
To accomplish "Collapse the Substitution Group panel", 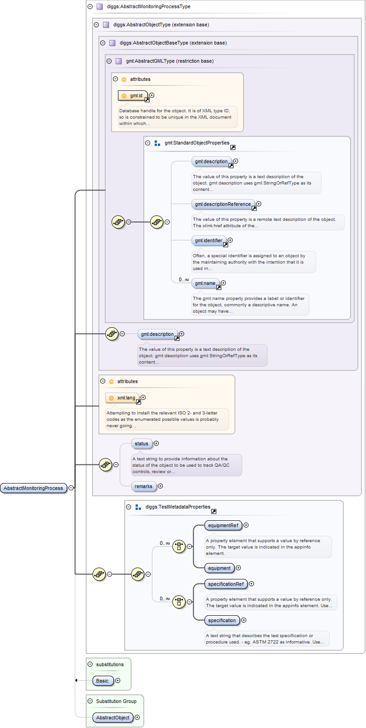I will (90, 701).
